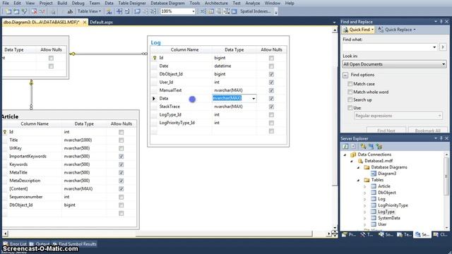Click the Diagram3 icon in Server Explorer
Screen dimensions: 452x254
374,174
